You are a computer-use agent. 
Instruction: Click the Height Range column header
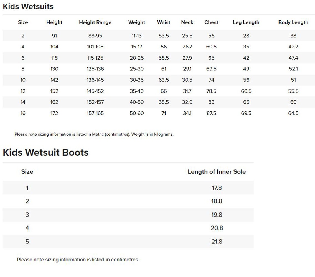(x=95, y=22)
